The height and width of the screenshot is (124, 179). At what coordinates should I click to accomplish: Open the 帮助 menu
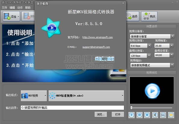pyautogui.click(x=28, y=7)
